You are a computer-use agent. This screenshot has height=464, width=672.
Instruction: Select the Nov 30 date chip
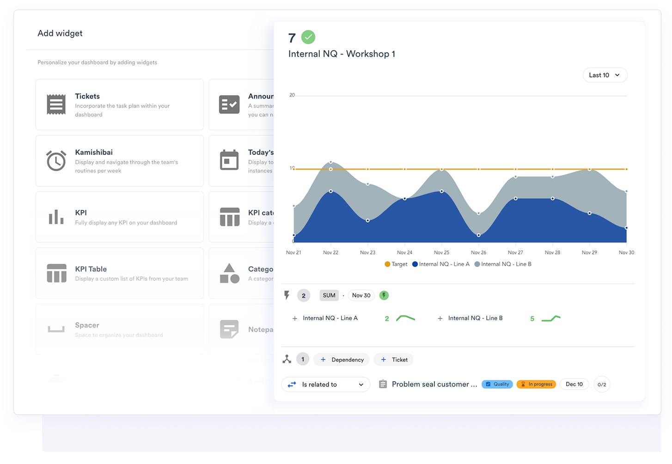tap(361, 295)
